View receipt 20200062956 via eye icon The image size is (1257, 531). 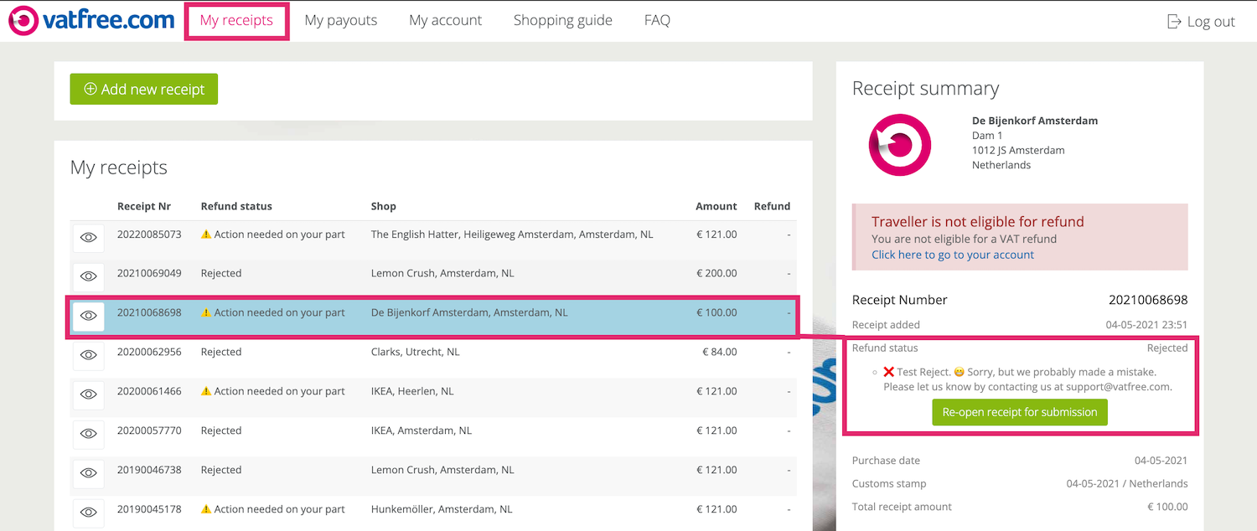point(89,355)
